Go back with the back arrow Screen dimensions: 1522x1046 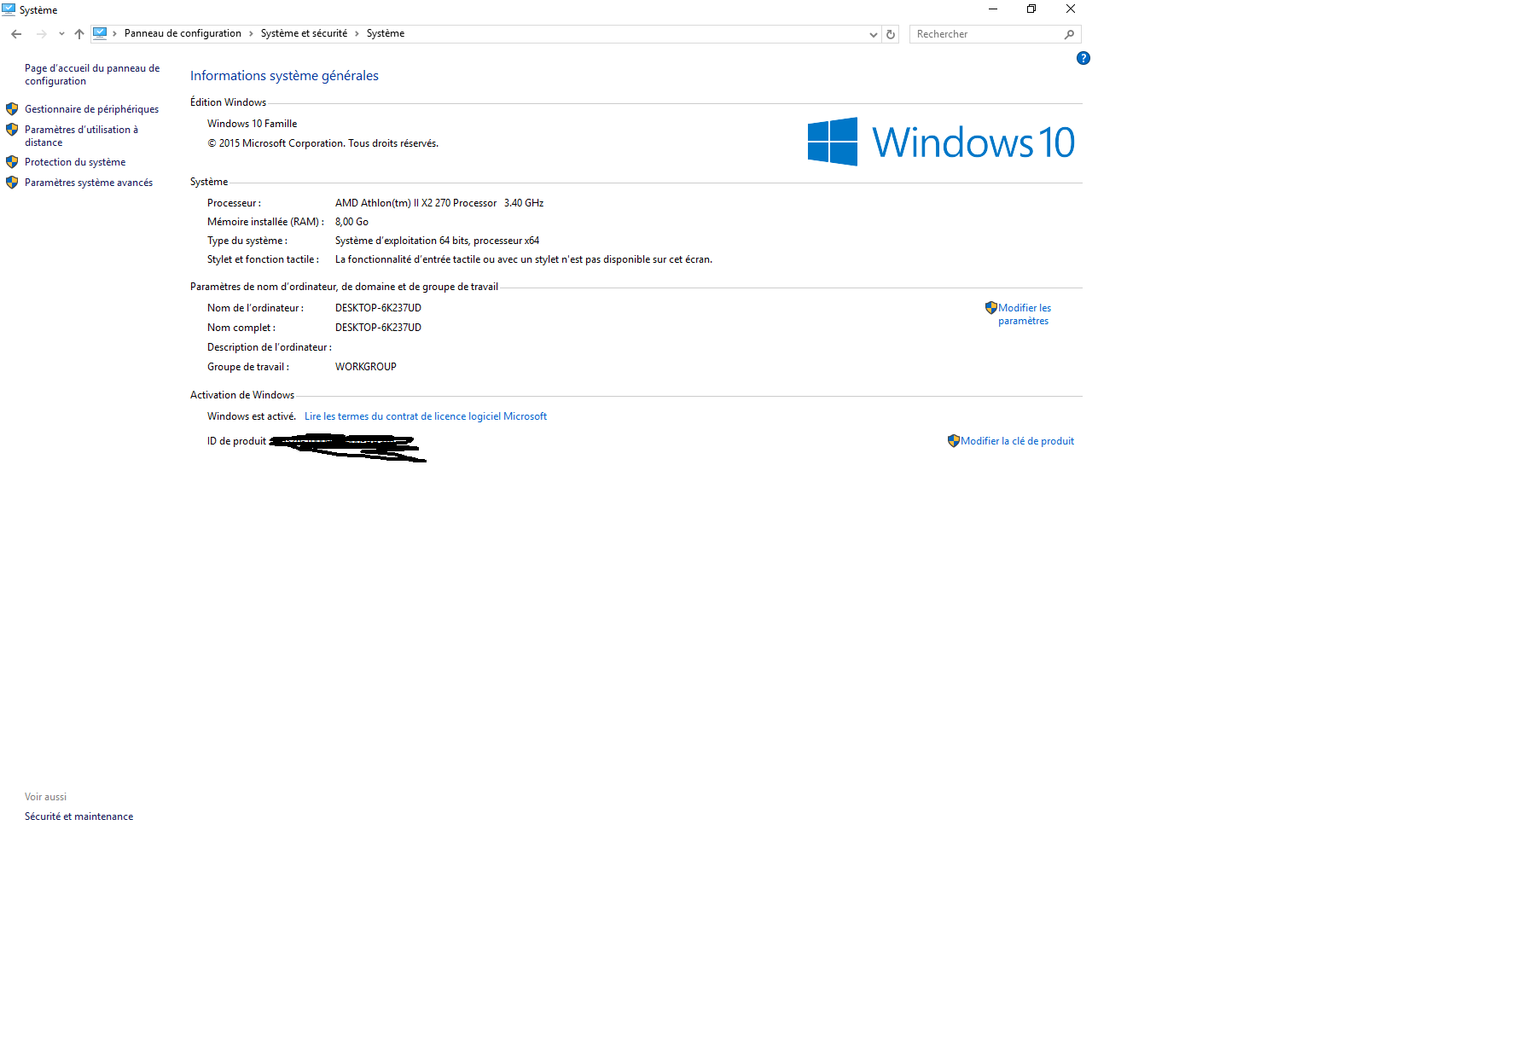click(x=16, y=34)
